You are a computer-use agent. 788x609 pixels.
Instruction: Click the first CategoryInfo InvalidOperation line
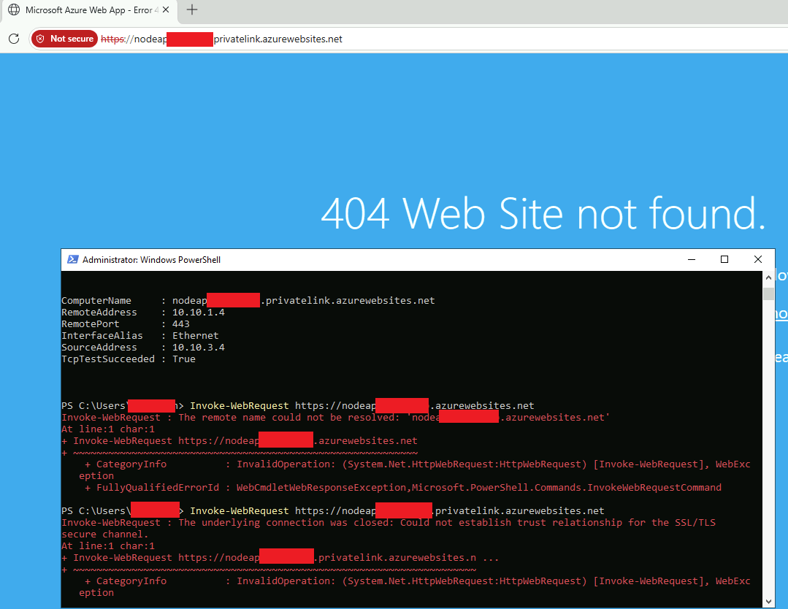tap(417, 464)
